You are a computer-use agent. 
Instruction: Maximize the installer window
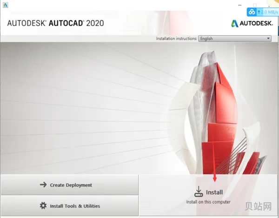pos(255,5)
